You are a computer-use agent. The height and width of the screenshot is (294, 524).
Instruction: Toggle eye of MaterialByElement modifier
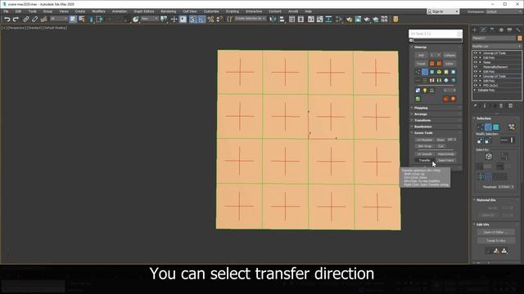pos(476,67)
